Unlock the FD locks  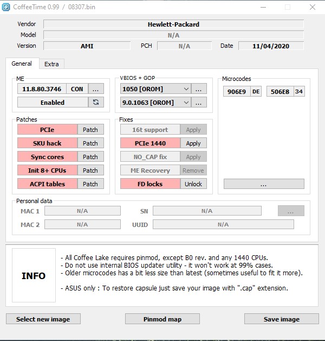(x=193, y=184)
